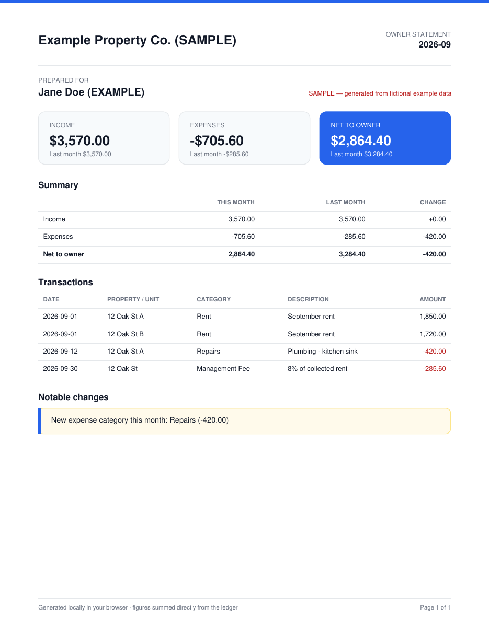Screen dimensions: 489x632
Task: Select the Net to owner row label
Action: [x=64, y=254]
